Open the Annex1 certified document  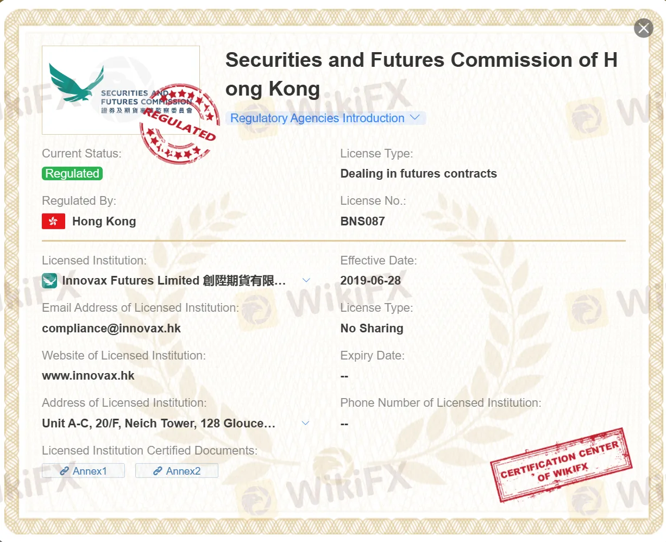click(x=83, y=471)
